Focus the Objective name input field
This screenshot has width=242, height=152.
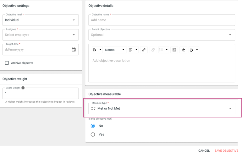(162, 20)
